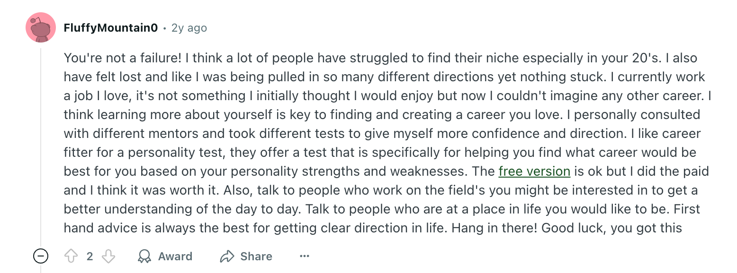The image size is (737, 273).
Task: Click the vote count number 2
Action: coord(90,256)
